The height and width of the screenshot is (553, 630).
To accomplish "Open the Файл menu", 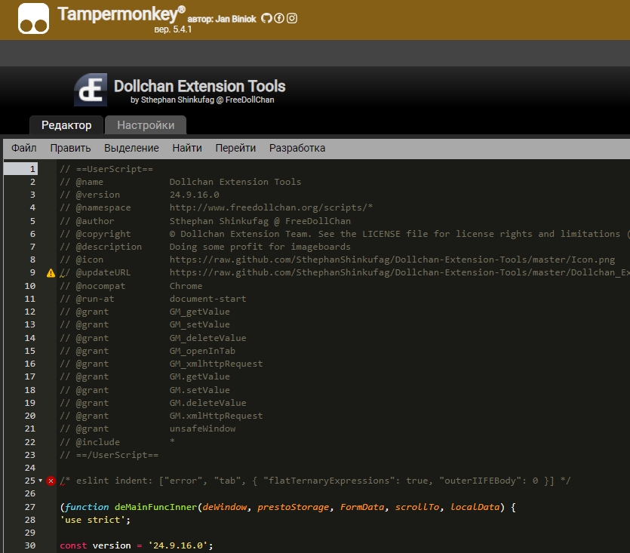I will (x=23, y=148).
